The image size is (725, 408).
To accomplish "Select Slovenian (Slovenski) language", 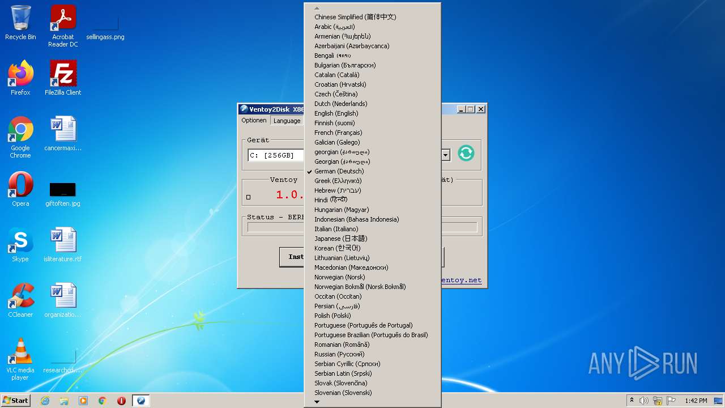I will (373, 393).
